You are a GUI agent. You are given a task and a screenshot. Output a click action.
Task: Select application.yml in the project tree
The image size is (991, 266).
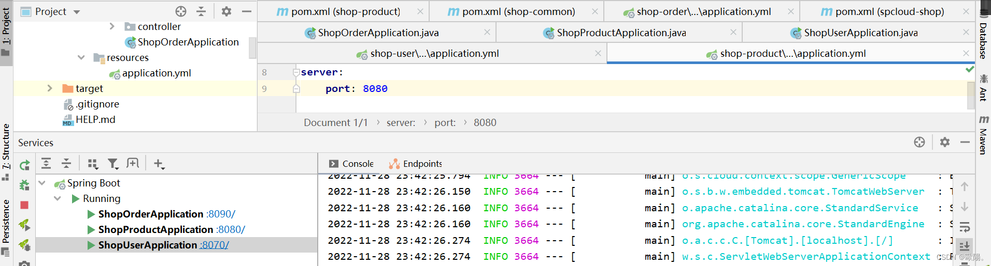tap(156, 73)
